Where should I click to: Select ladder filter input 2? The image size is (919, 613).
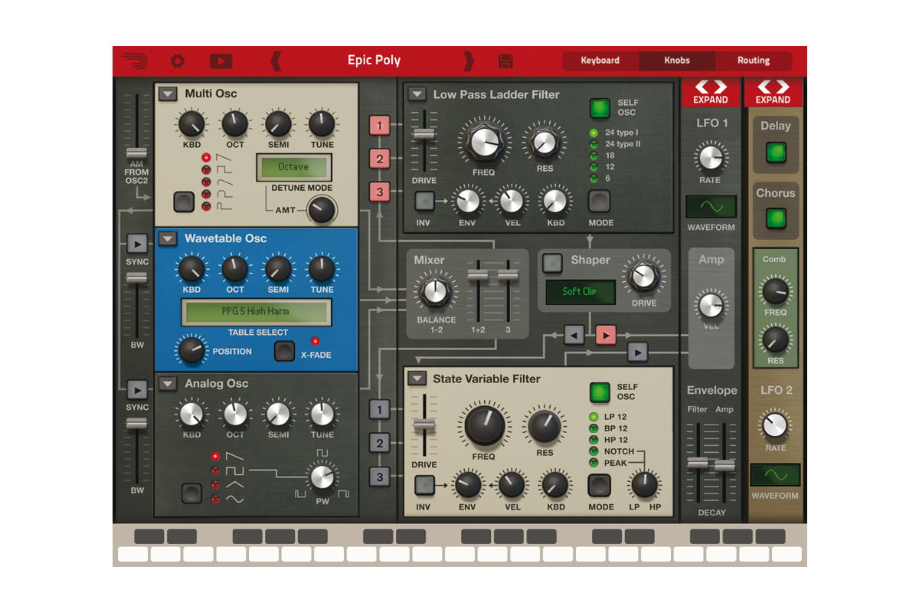379,159
